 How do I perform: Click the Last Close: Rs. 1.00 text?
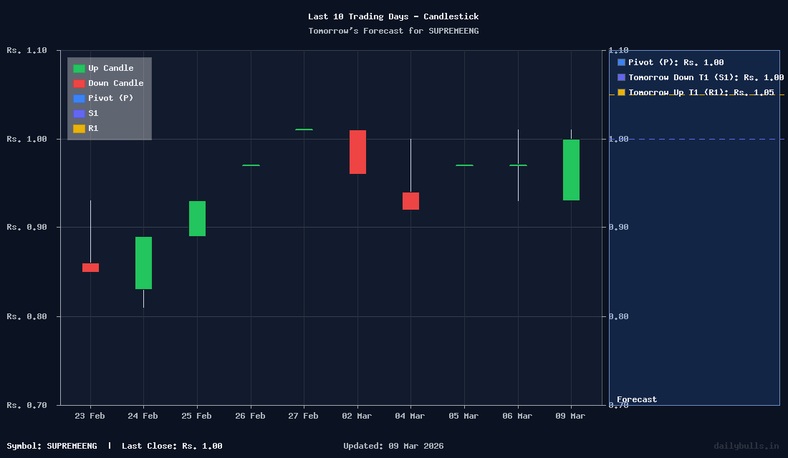tap(172, 445)
